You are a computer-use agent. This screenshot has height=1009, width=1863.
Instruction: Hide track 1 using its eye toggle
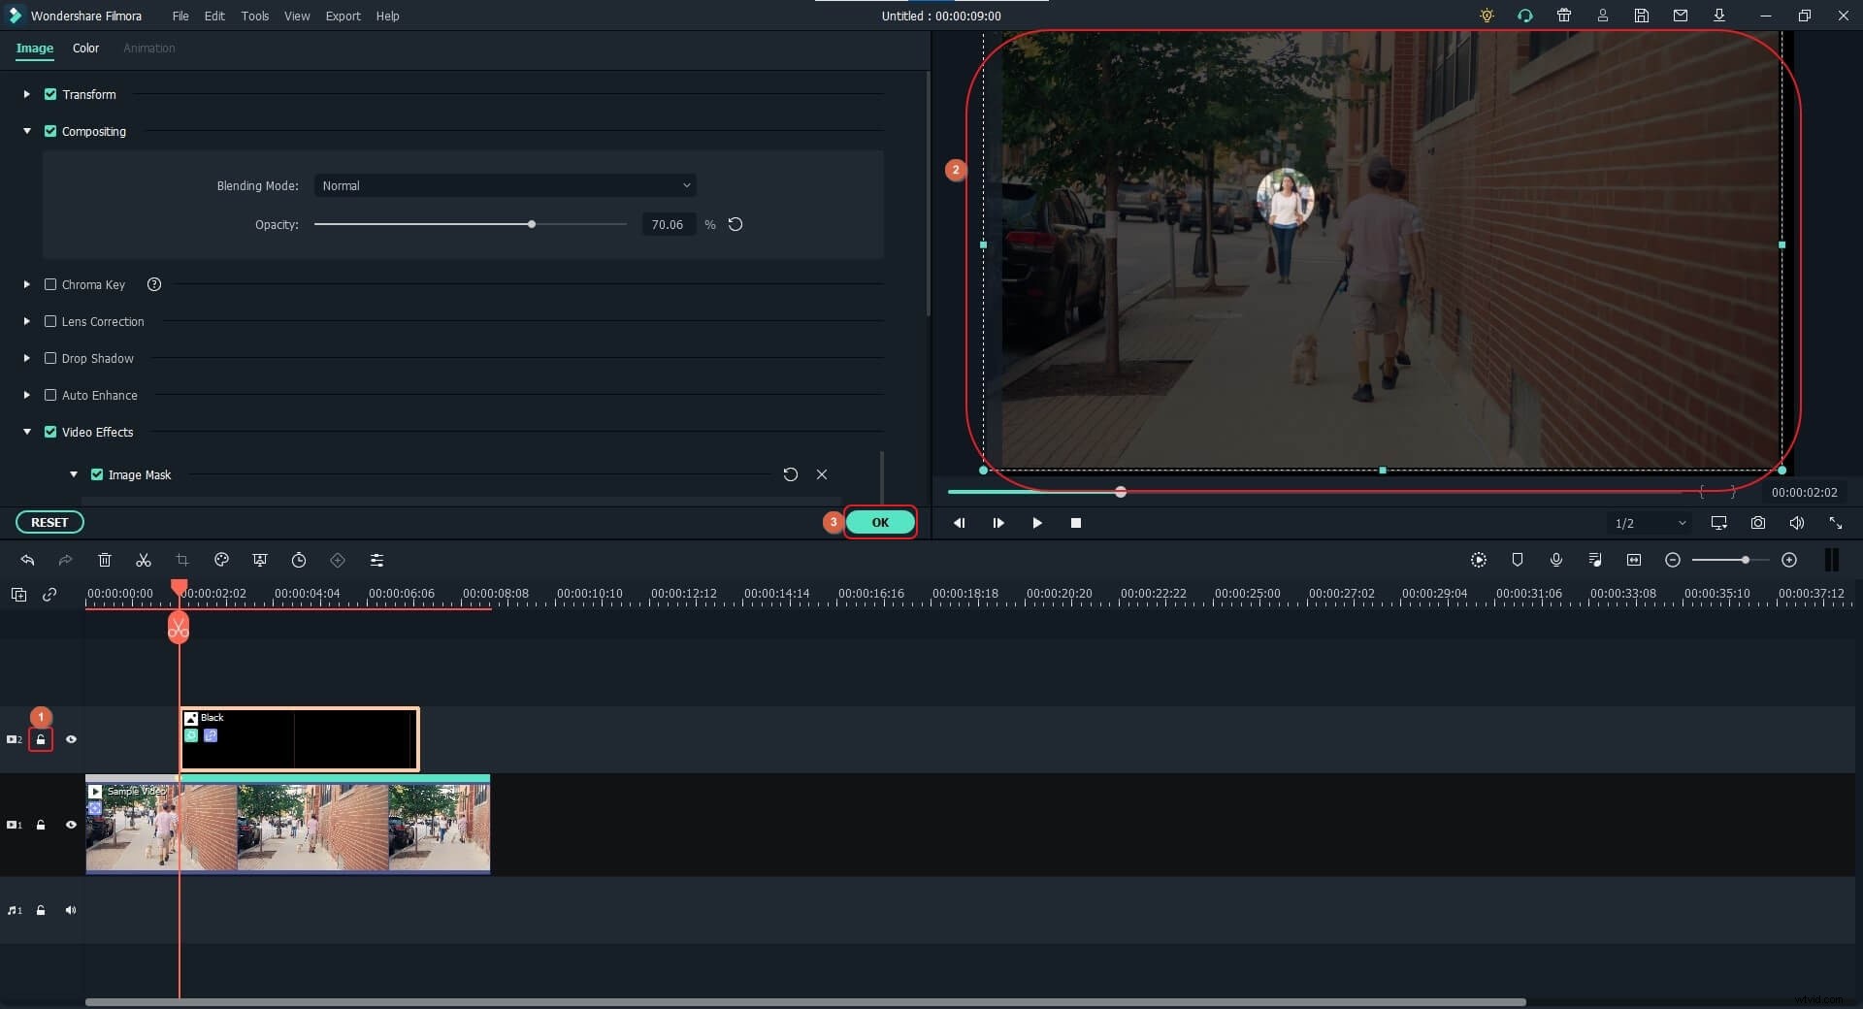click(x=72, y=825)
